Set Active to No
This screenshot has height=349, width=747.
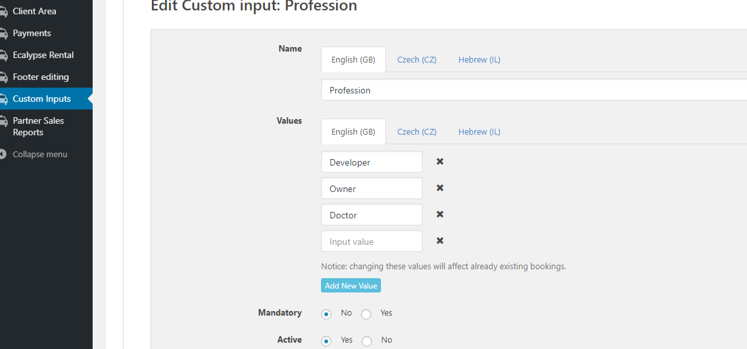click(366, 341)
